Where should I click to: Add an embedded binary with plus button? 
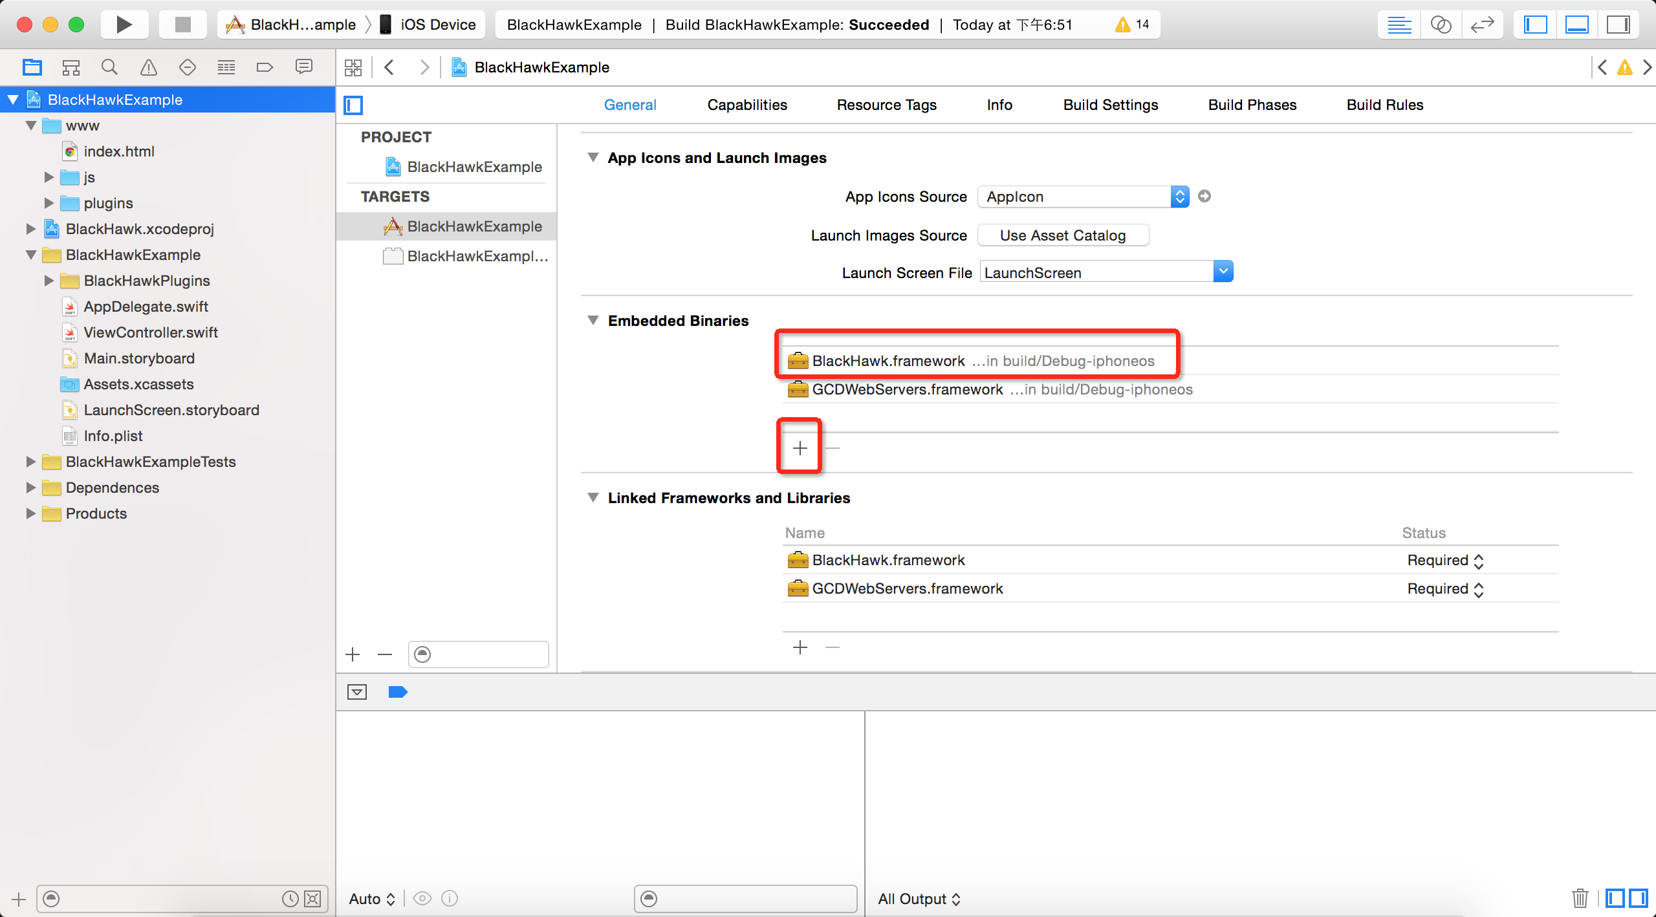pyautogui.click(x=800, y=448)
